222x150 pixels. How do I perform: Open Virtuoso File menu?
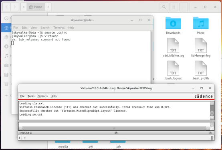(x=22, y=96)
